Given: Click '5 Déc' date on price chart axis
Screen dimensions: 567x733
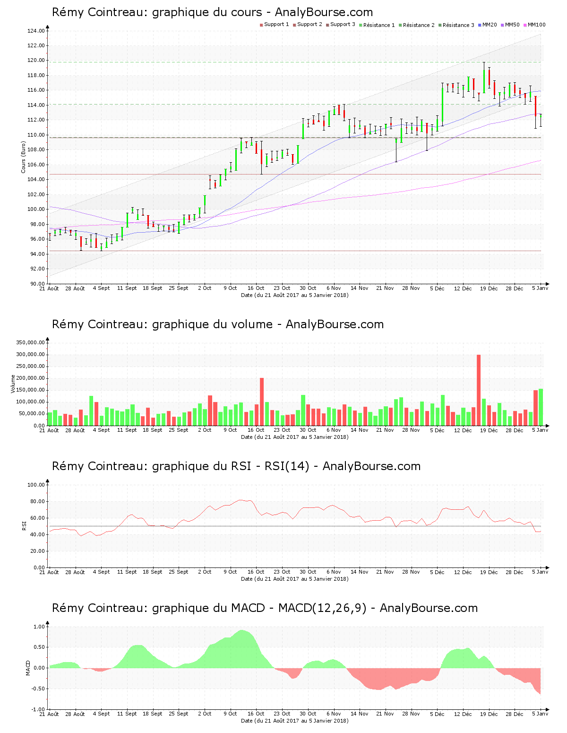Looking at the screenshot, I should (437, 288).
